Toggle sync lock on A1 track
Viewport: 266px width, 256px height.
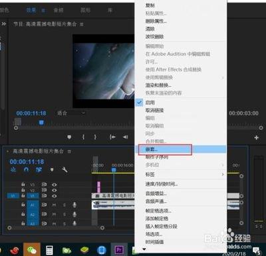(x=44, y=205)
